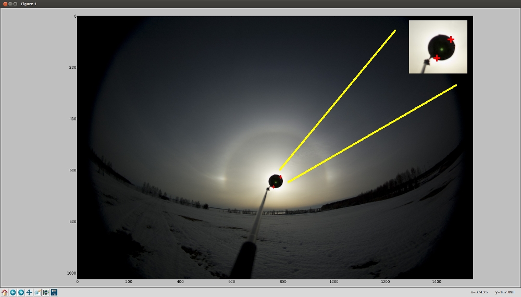Image resolution: width=521 pixels, height=297 pixels.
Task: Save the figure with floppy disk icon
Action: pyautogui.click(x=54, y=292)
